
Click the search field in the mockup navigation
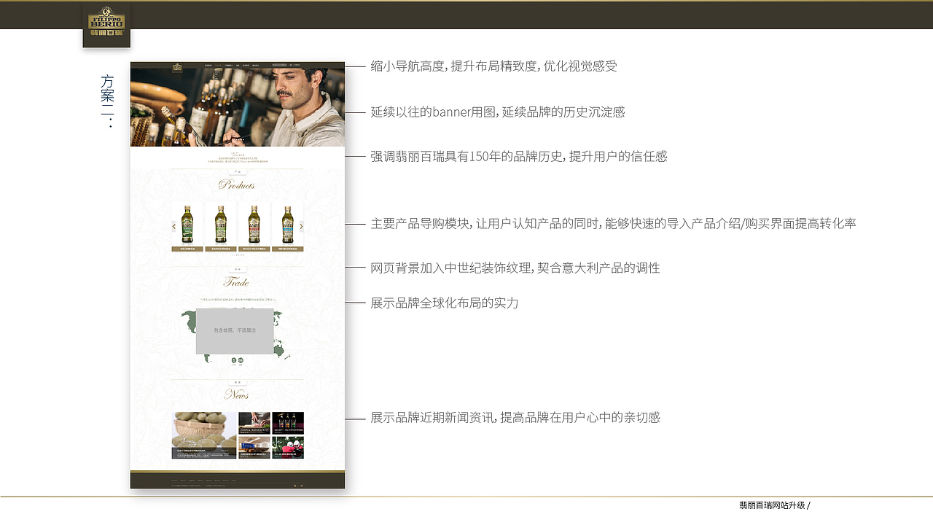click(280, 65)
